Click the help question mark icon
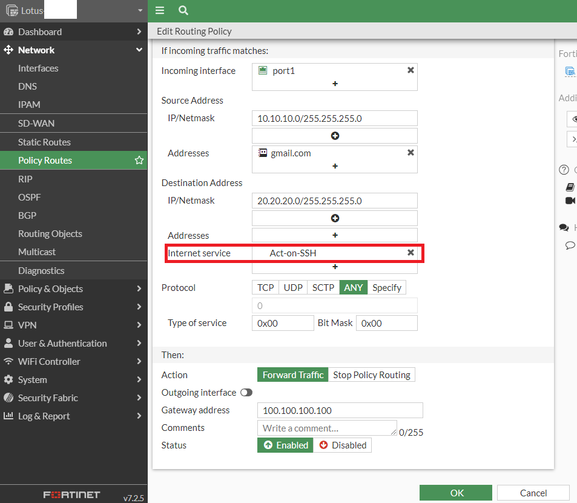 [x=564, y=170]
